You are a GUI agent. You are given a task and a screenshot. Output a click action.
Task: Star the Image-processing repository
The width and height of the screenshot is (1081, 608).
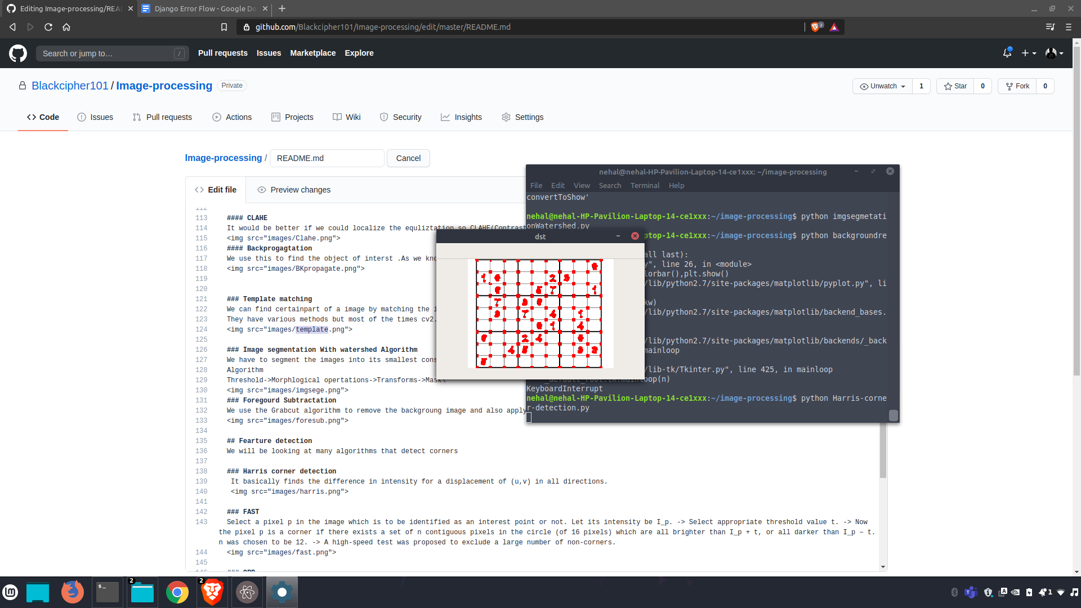955,86
